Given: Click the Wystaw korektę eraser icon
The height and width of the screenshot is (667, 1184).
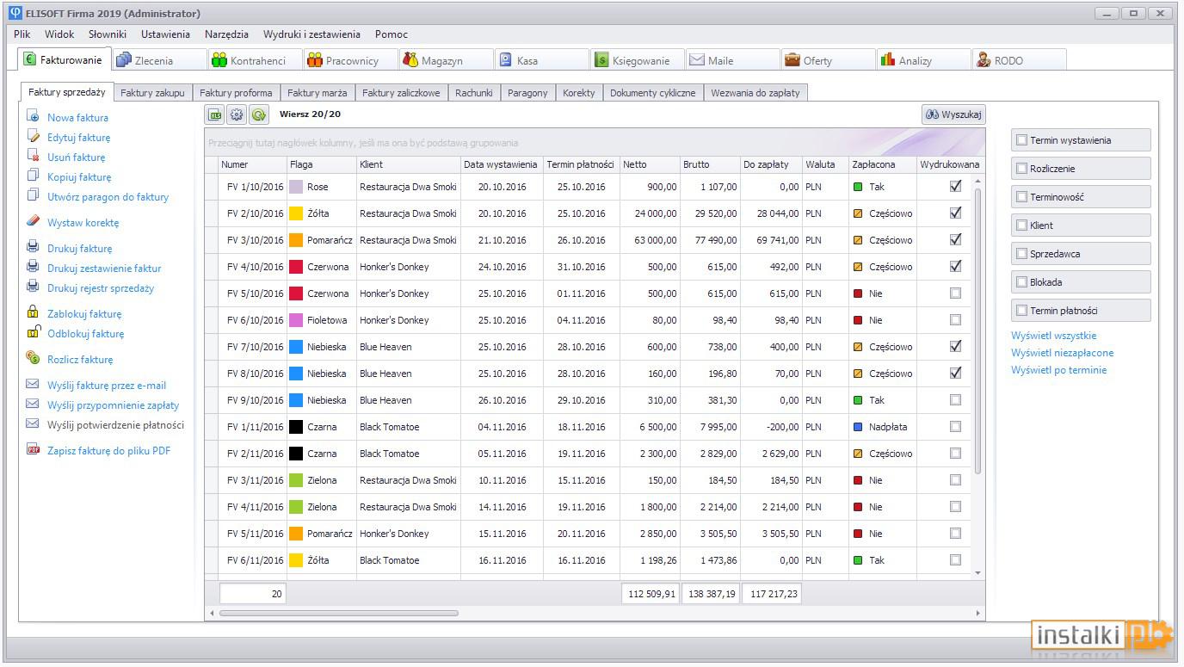Looking at the screenshot, I should point(33,221).
